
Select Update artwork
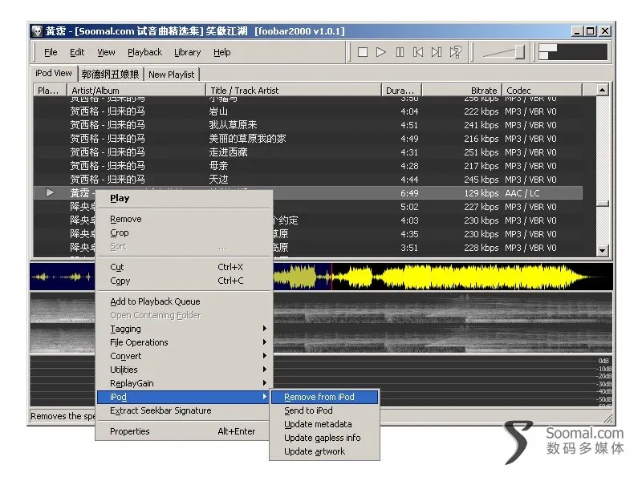(x=325, y=451)
